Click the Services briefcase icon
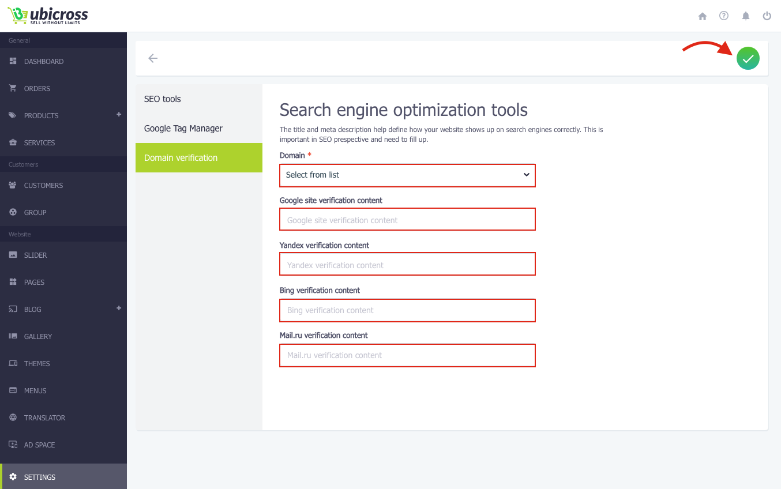The width and height of the screenshot is (781, 489). (x=13, y=142)
